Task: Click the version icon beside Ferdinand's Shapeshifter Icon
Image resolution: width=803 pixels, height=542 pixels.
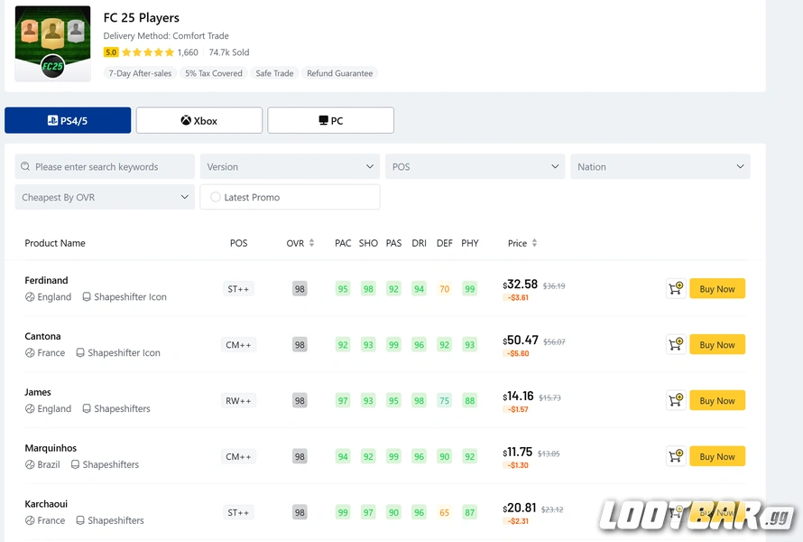Action: [x=87, y=297]
